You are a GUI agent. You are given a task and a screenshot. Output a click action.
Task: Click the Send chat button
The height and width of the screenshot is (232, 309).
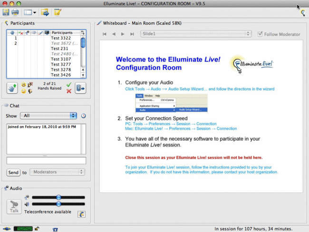coord(13,172)
